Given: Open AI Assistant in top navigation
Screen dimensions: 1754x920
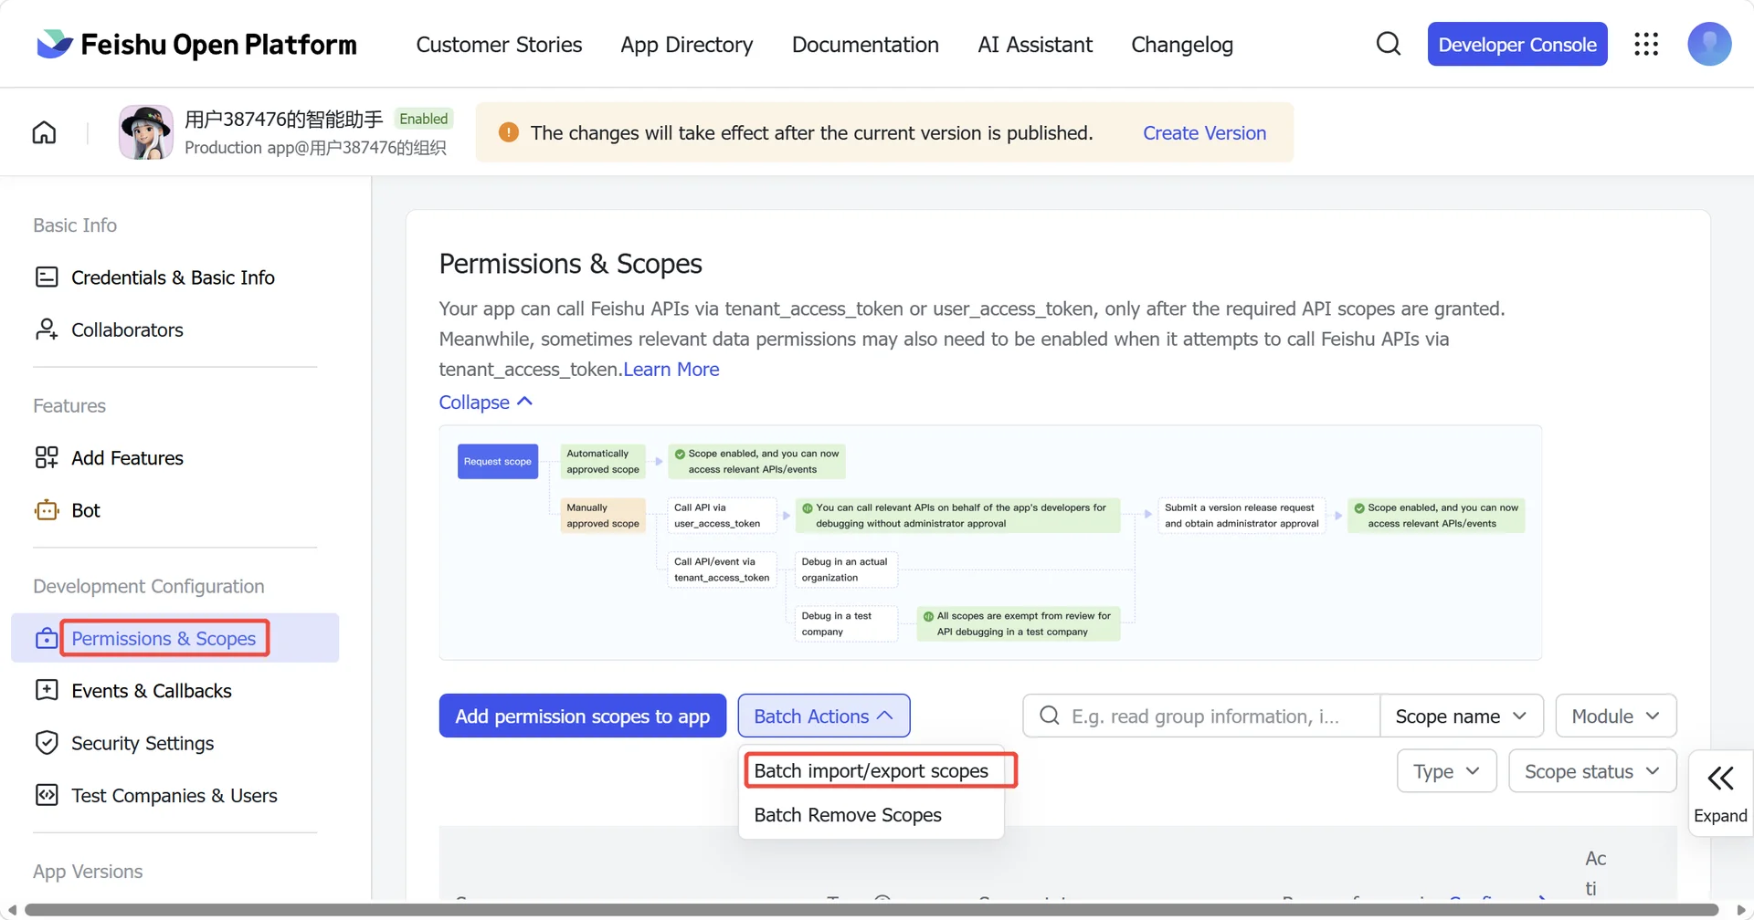Looking at the screenshot, I should pos(1035,45).
